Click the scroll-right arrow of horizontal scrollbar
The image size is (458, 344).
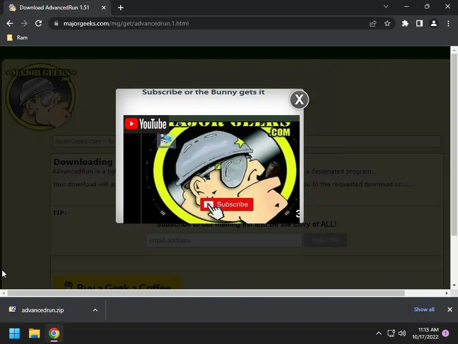coord(446,293)
